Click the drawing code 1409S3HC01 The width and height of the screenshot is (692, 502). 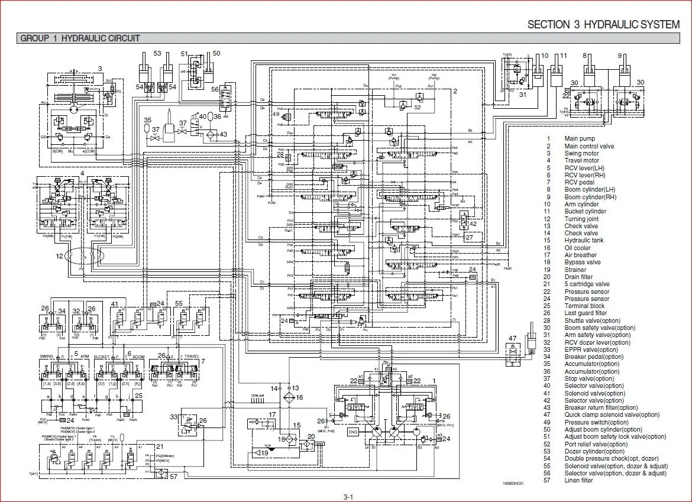(513, 484)
